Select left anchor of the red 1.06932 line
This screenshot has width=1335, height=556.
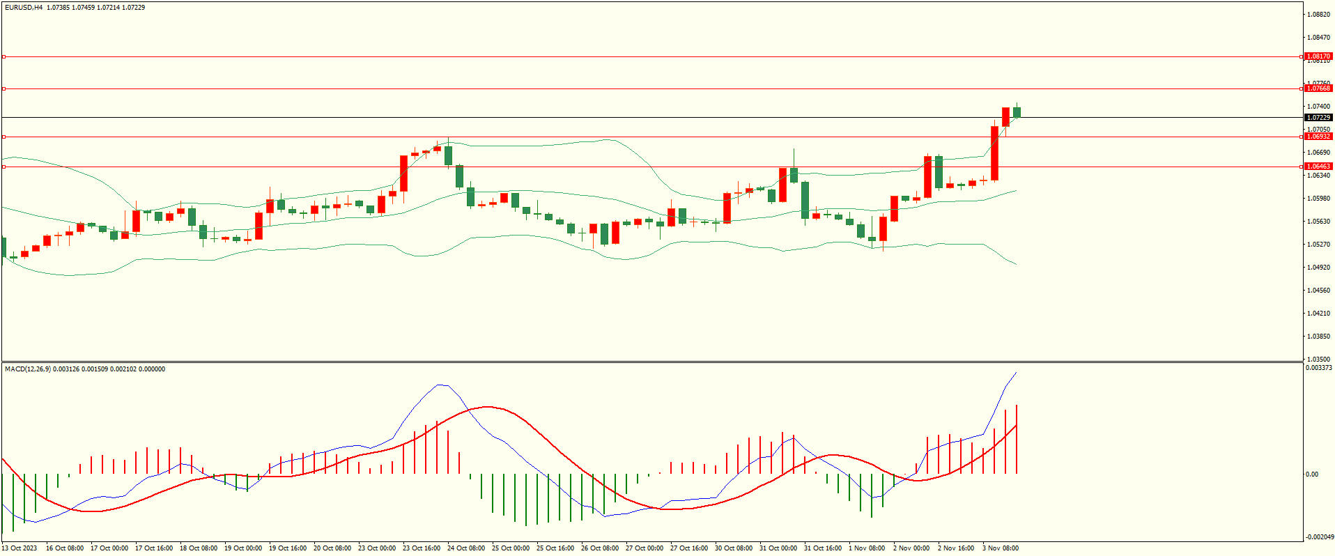[x=3, y=137]
